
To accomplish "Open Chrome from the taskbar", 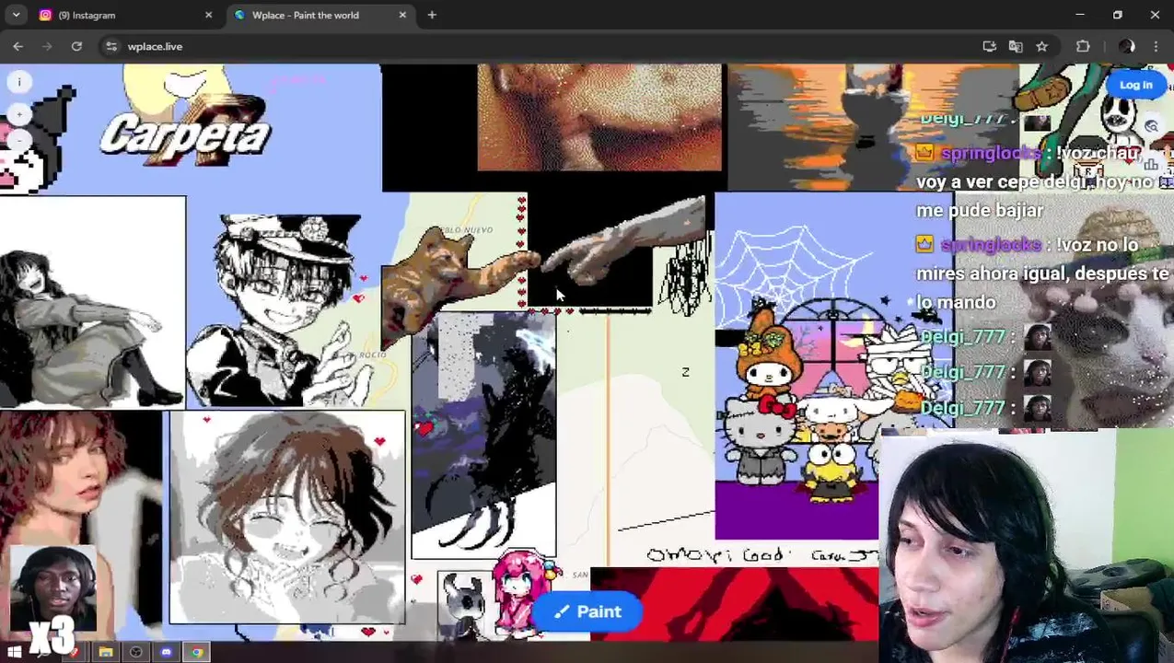I will point(197,652).
